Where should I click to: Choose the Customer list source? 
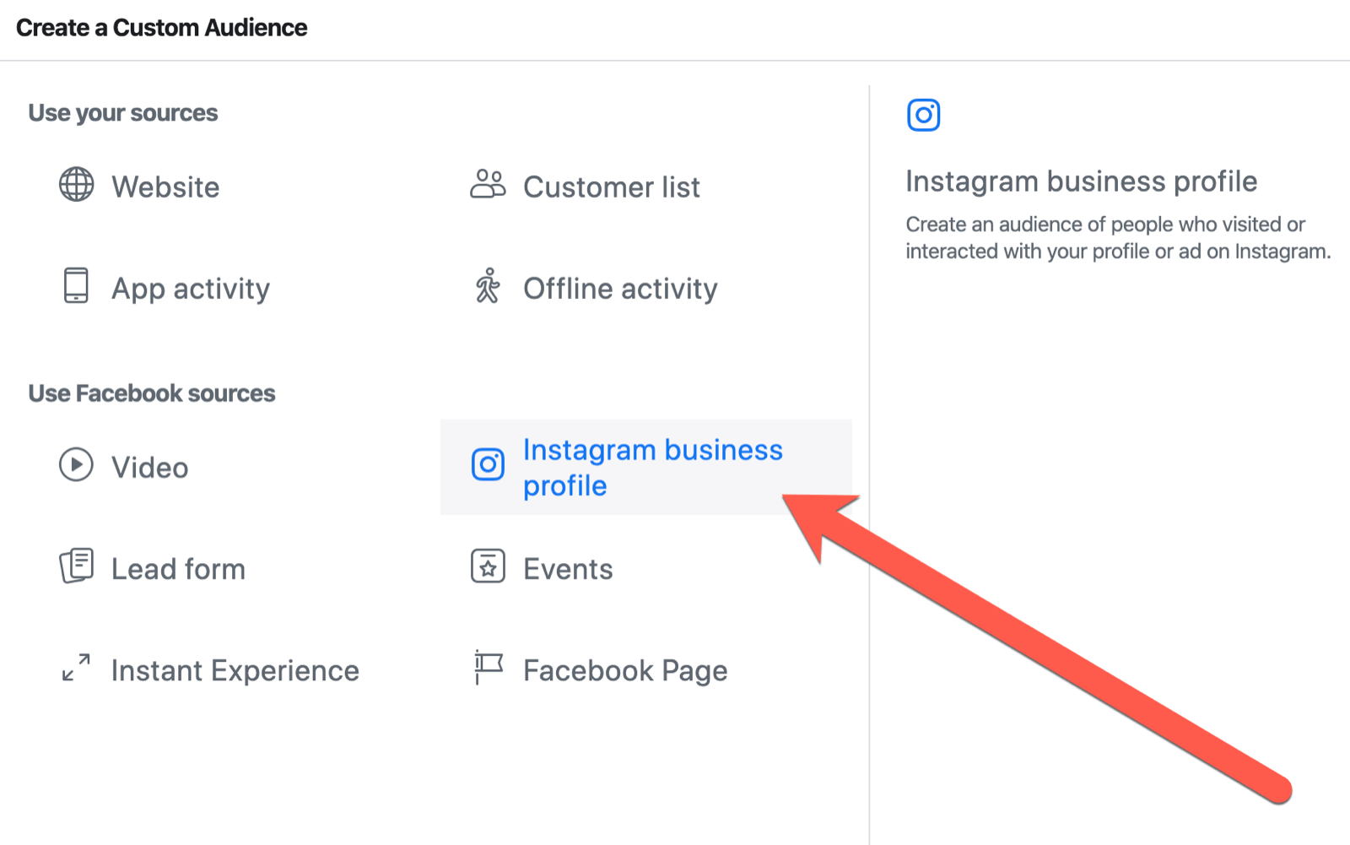(x=611, y=186)
